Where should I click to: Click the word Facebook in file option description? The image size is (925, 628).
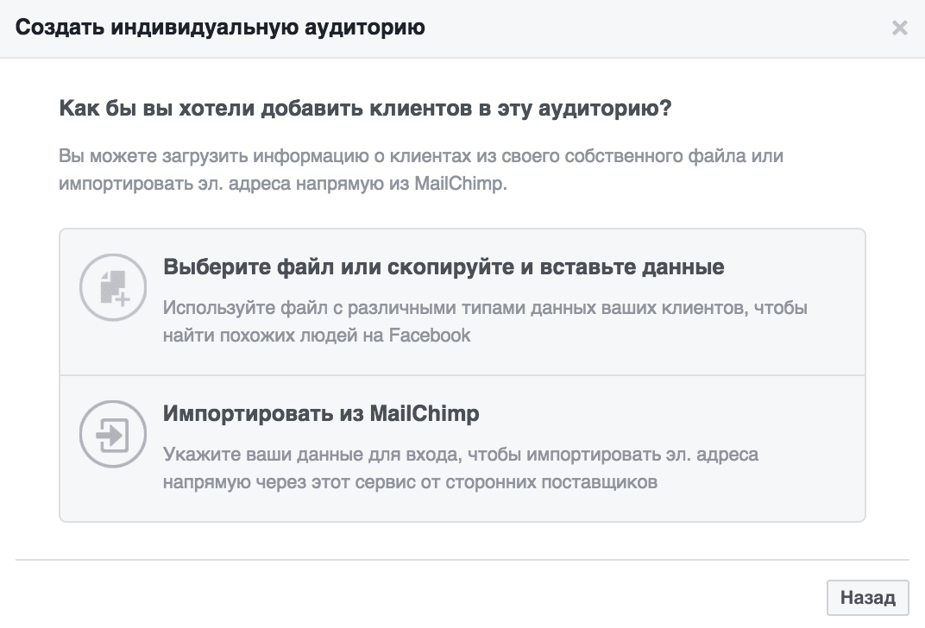430,336
